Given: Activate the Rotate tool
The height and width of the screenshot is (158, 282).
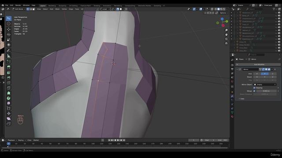Looking at the screenshot, I should tap(9, 34).
